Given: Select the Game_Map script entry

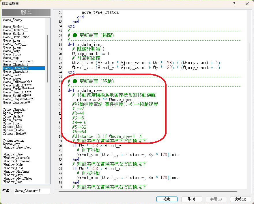Looking at the screenshot, I should (11, 58).
